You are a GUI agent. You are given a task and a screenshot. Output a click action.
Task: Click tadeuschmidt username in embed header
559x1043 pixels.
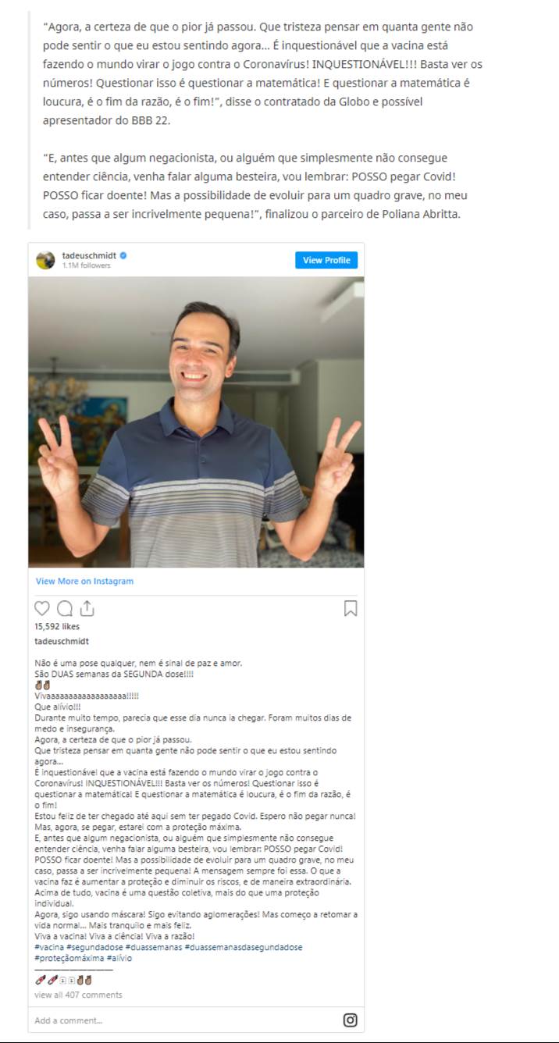(89, 255)
